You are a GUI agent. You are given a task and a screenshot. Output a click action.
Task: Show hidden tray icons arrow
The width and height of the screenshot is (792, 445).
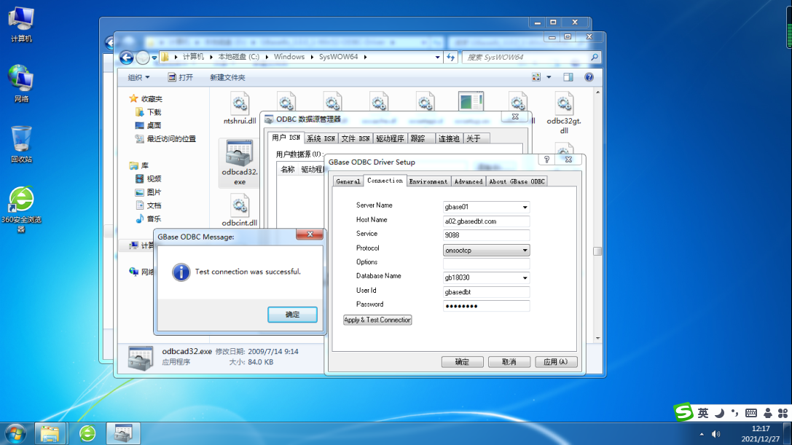[702, 434]
